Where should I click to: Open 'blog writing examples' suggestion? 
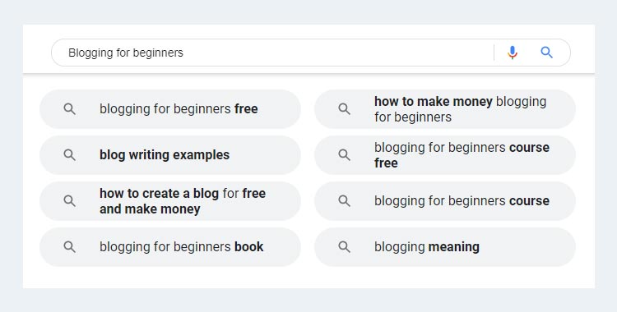(170, 155)
